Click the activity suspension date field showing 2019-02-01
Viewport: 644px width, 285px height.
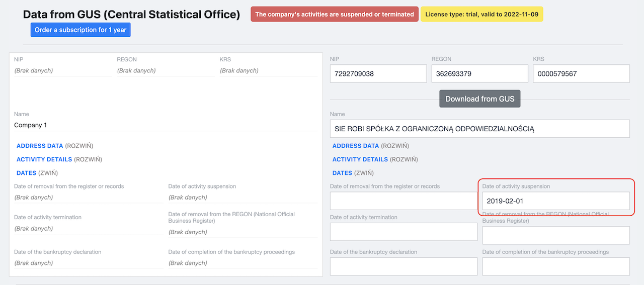click(555, 201)
